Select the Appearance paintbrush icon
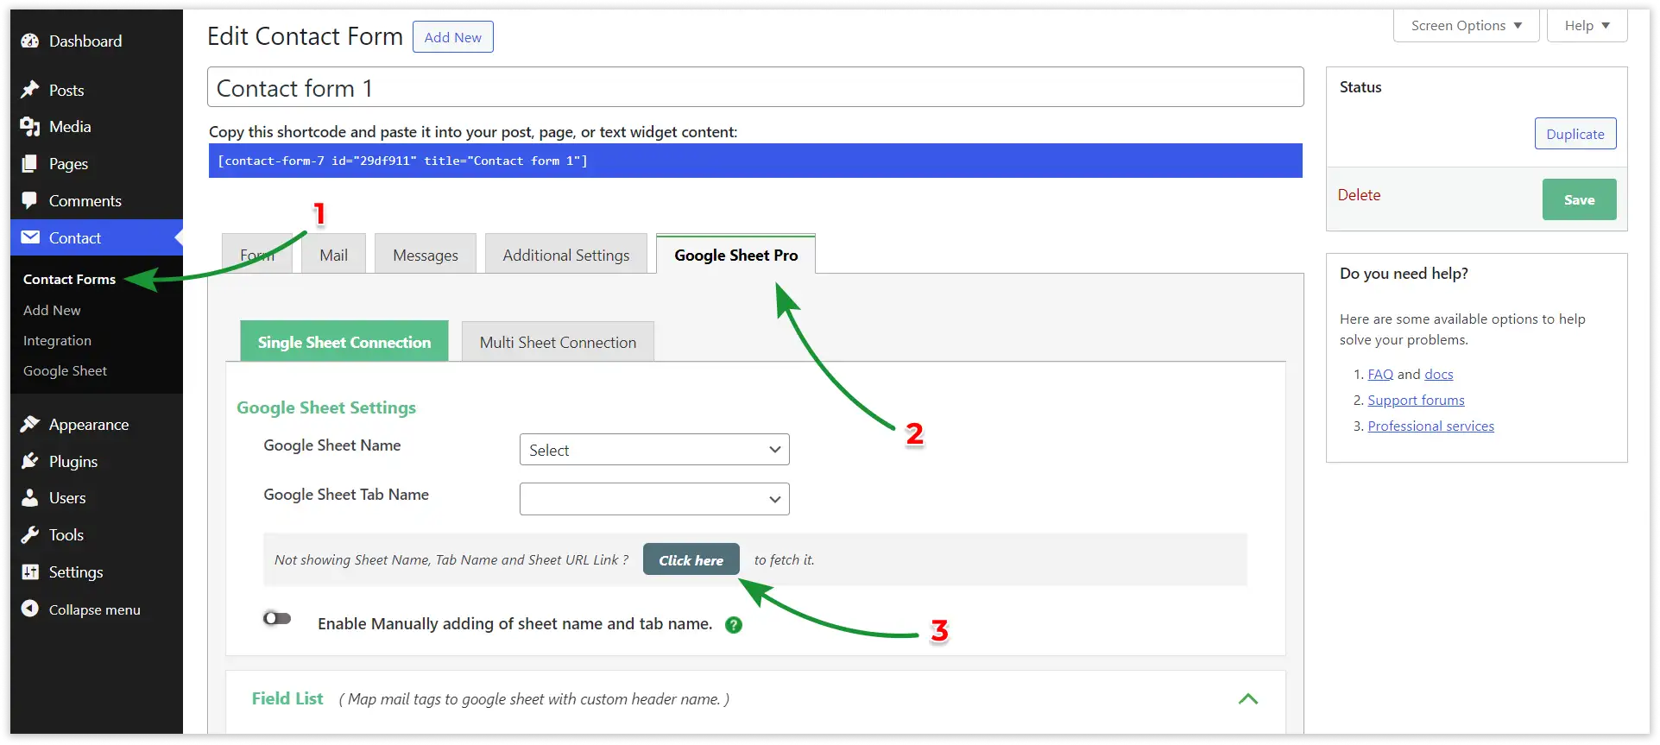 30,424
